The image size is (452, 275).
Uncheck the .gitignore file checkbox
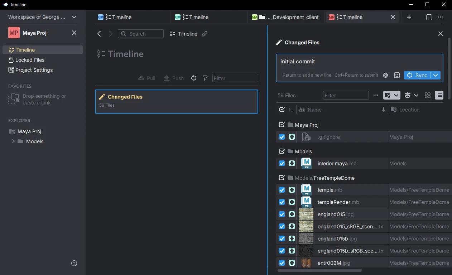tap(282, 137)
